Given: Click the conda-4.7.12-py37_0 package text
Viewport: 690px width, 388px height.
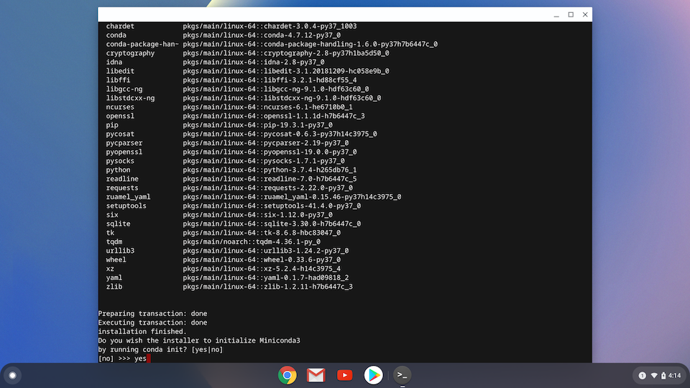Looking at the screenshot, I should (x=302, y=35).
